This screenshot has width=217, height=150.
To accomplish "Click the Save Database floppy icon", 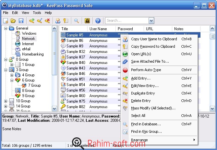I will coord(21,21).
